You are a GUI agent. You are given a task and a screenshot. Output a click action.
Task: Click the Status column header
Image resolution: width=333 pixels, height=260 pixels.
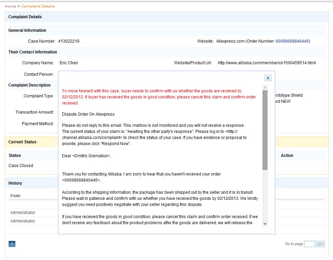click(15, 156)
